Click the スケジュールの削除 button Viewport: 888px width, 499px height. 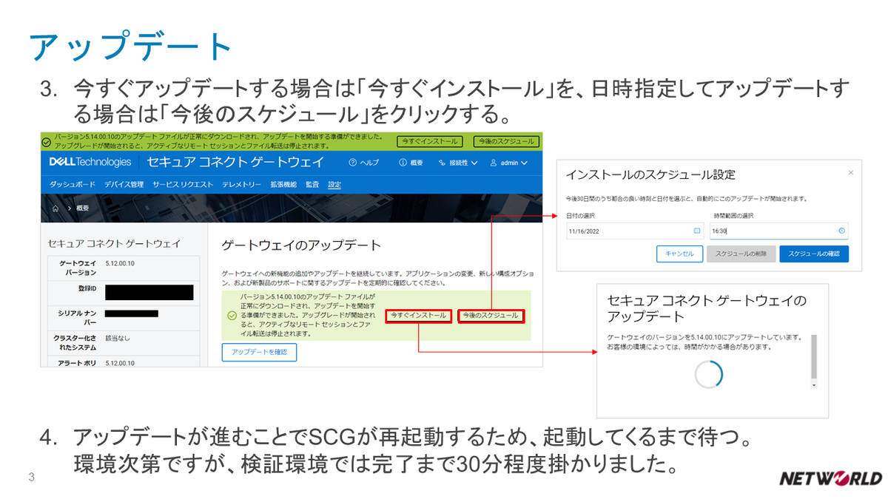[741, 254]
